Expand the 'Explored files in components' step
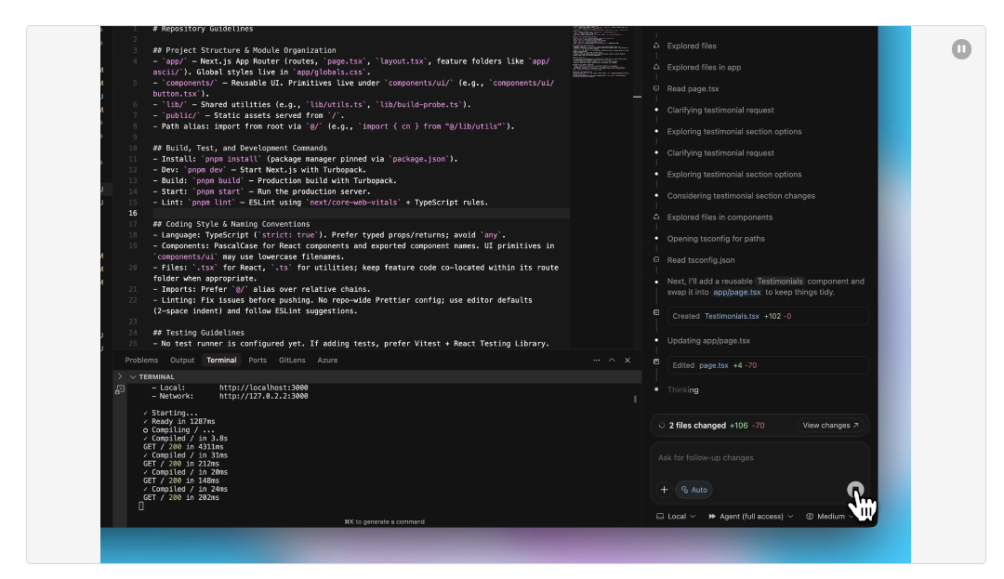 720,217
